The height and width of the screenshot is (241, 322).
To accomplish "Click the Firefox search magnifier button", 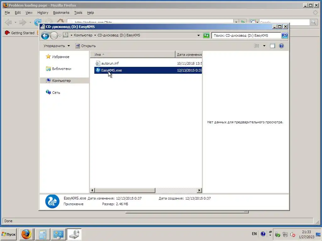I will point(314,22).
